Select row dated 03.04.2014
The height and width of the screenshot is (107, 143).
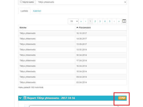[72, 82]
